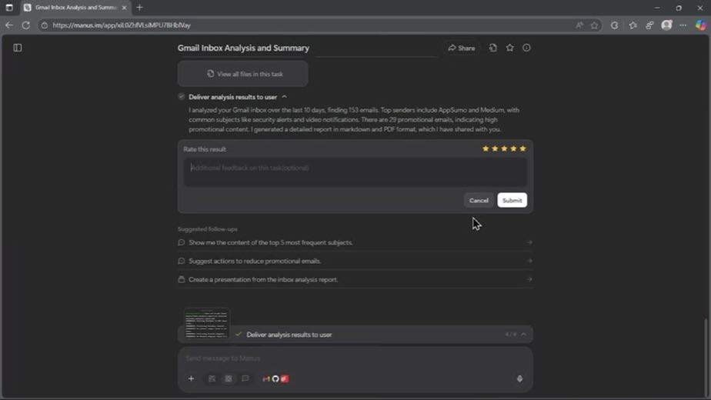Open the files icon beside Share
Screen dimensions: 711x400
493,48
